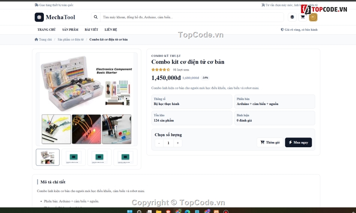
Task: Click the 'Chọn số lượng' label
Action: (x=168, y=135)
